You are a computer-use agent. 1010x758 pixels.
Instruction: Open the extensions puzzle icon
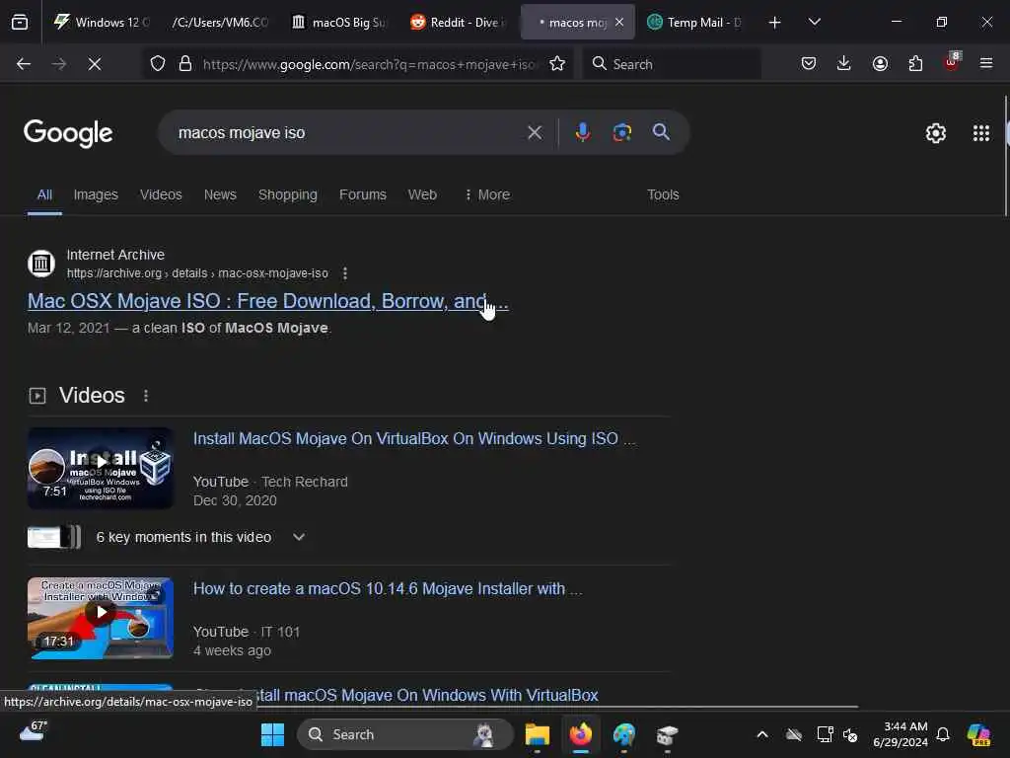tap(915, 64)
